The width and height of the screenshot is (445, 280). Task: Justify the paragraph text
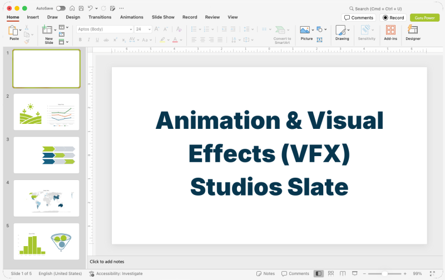[220, 39]
